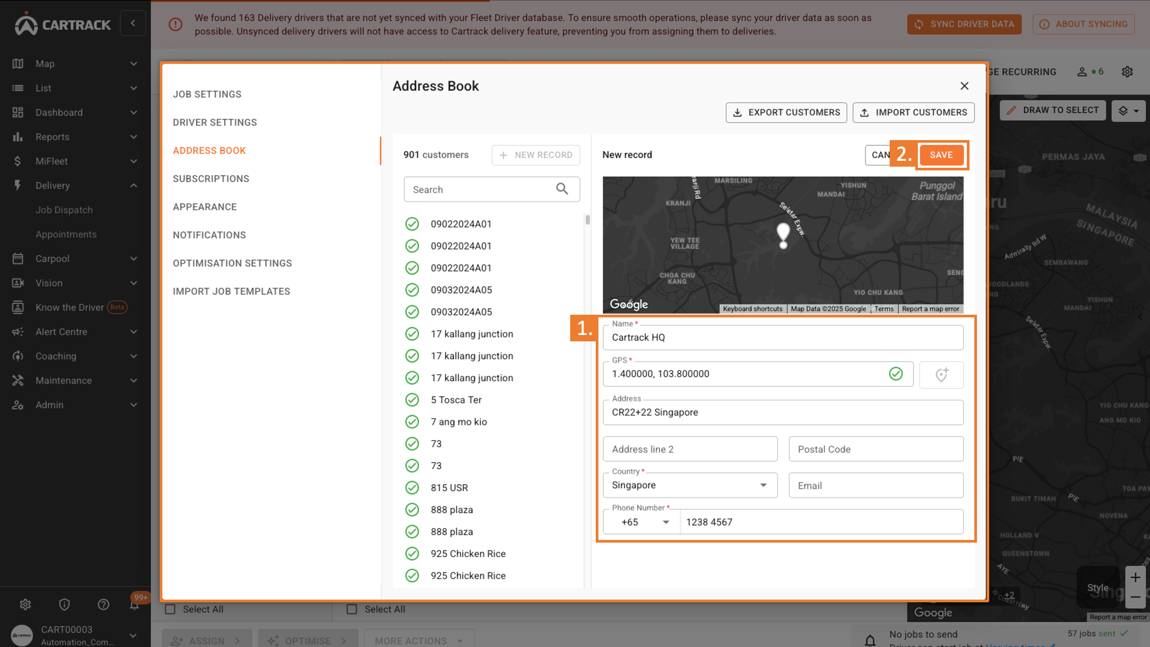Check second Select All checkbox

coord(352,609)
